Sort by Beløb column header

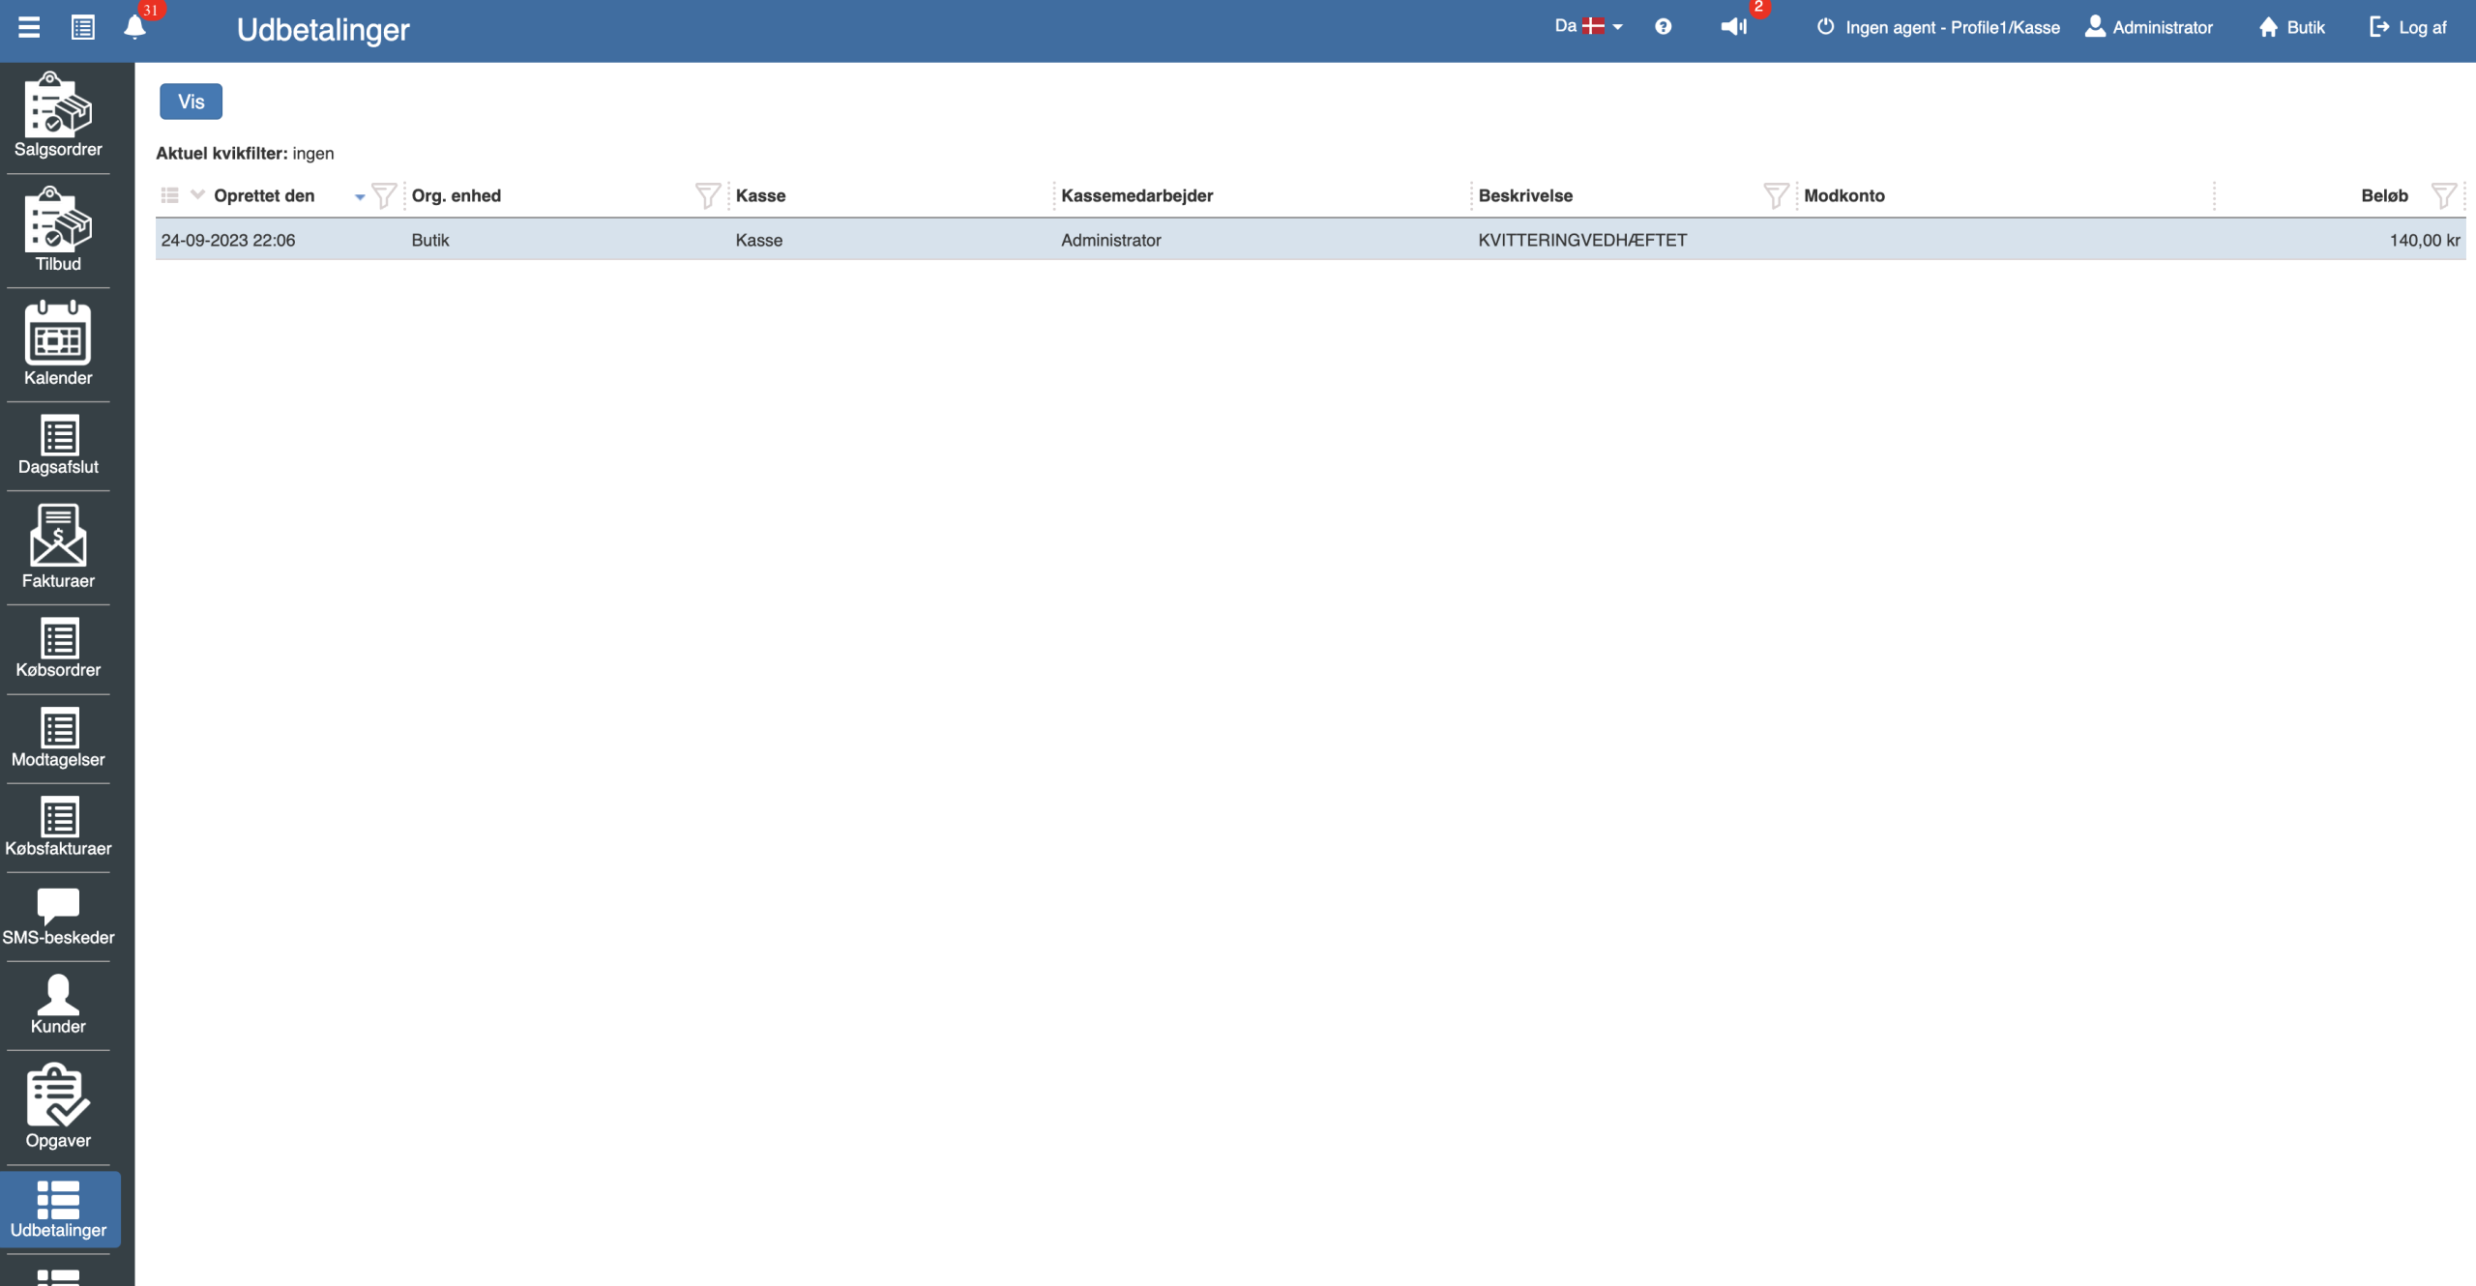(x=2384, y=195)
